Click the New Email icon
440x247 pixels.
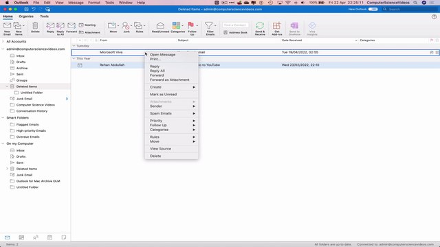7,26
